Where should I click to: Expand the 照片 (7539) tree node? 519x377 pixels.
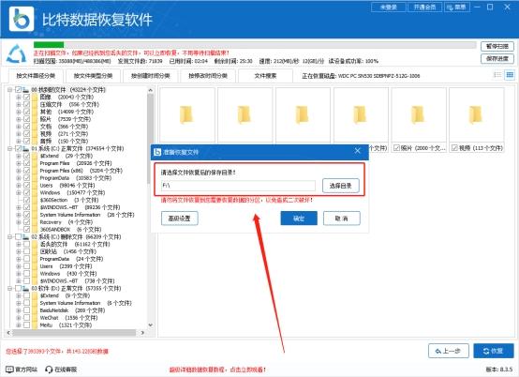point(19,119)
